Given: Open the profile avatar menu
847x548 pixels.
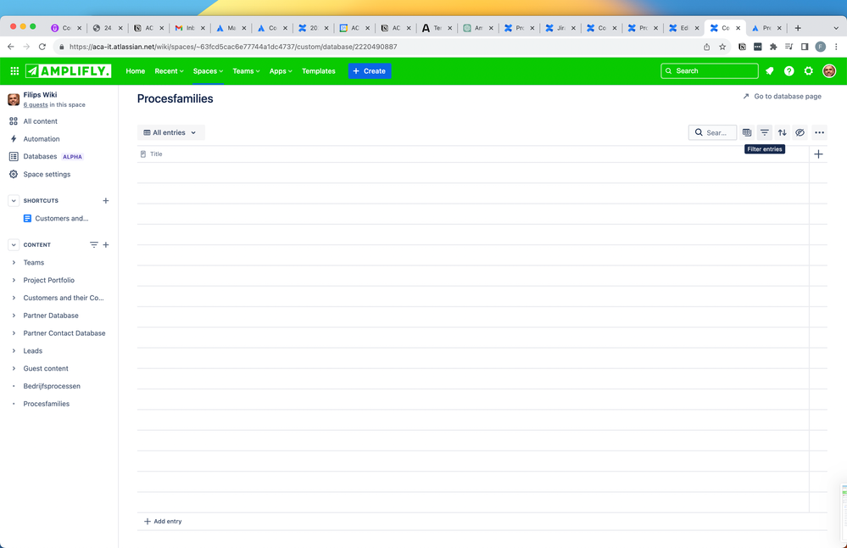Looking at the screenshot, I should 829,70.
